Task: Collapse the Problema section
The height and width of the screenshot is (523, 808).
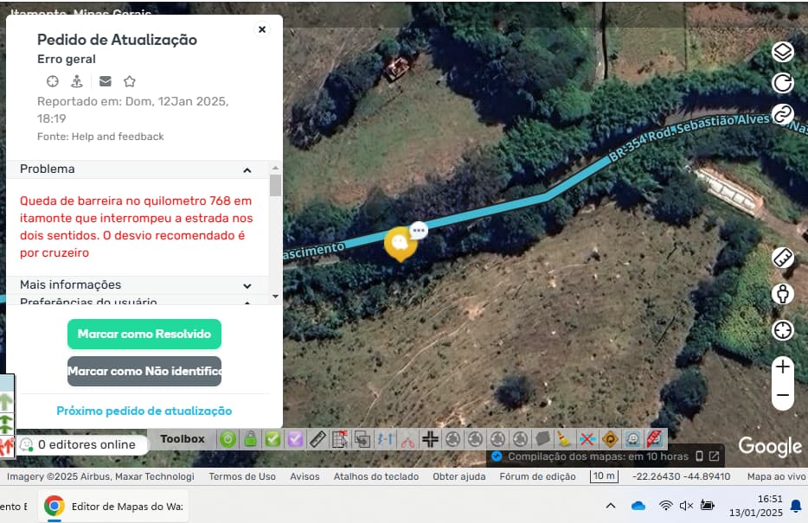Action: click(x=247, y=169)
